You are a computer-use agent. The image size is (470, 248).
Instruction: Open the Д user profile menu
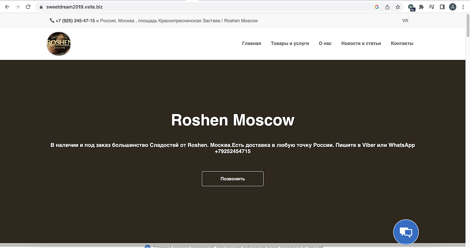pyautogui.click(x=453, y=7)
